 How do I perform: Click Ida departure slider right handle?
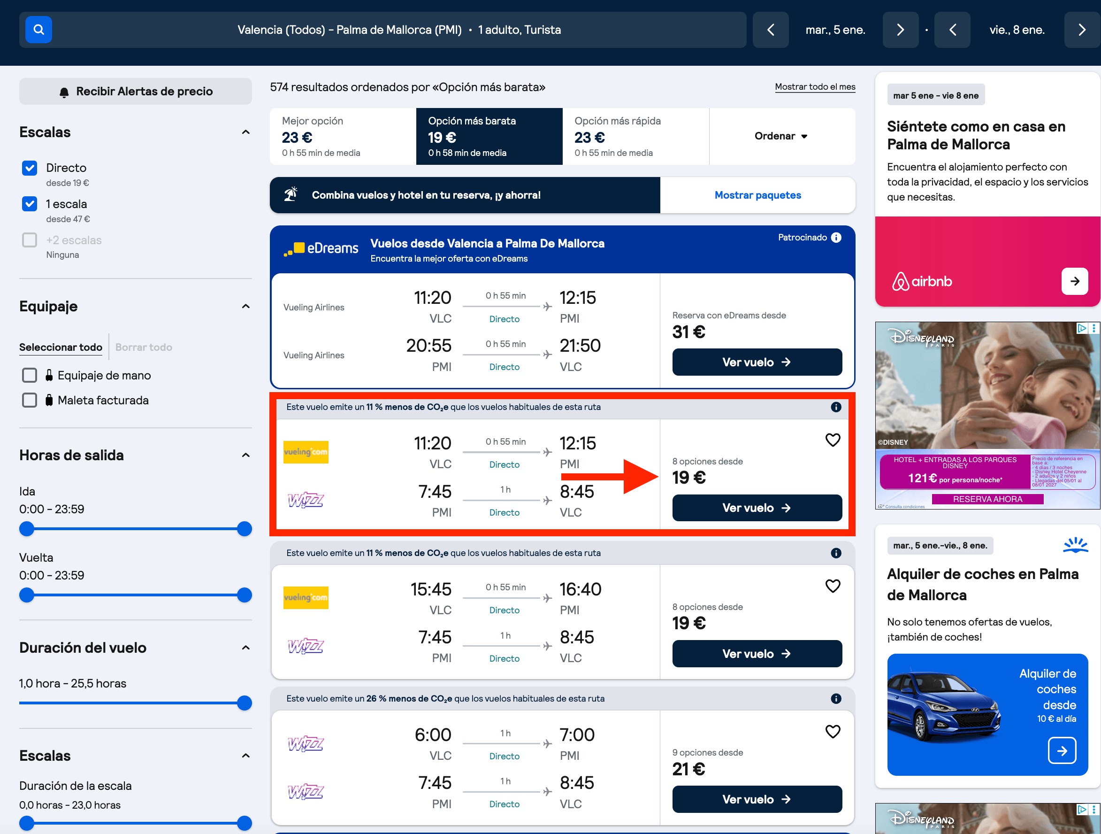pyautogui.click(x=245, y=529)
